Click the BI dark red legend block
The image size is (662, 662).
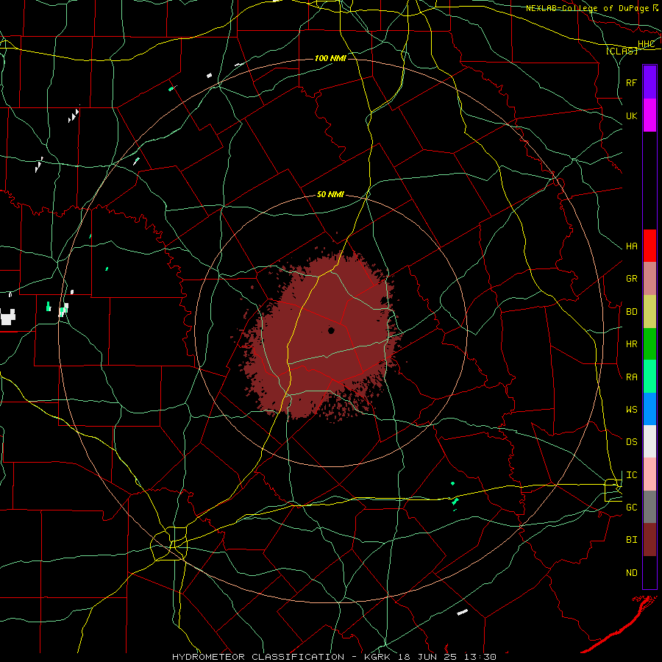649,540
